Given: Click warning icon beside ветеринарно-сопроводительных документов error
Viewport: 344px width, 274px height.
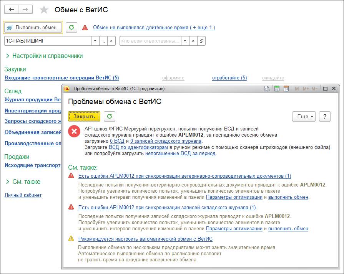Looking at the screenshot, I should (x=71, y=175).
